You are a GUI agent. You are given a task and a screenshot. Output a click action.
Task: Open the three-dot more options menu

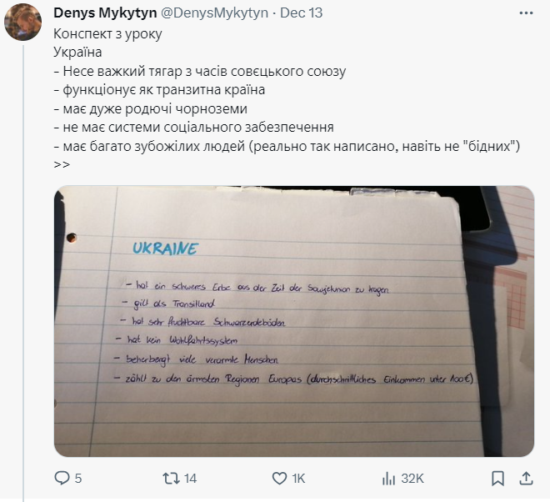526,13
